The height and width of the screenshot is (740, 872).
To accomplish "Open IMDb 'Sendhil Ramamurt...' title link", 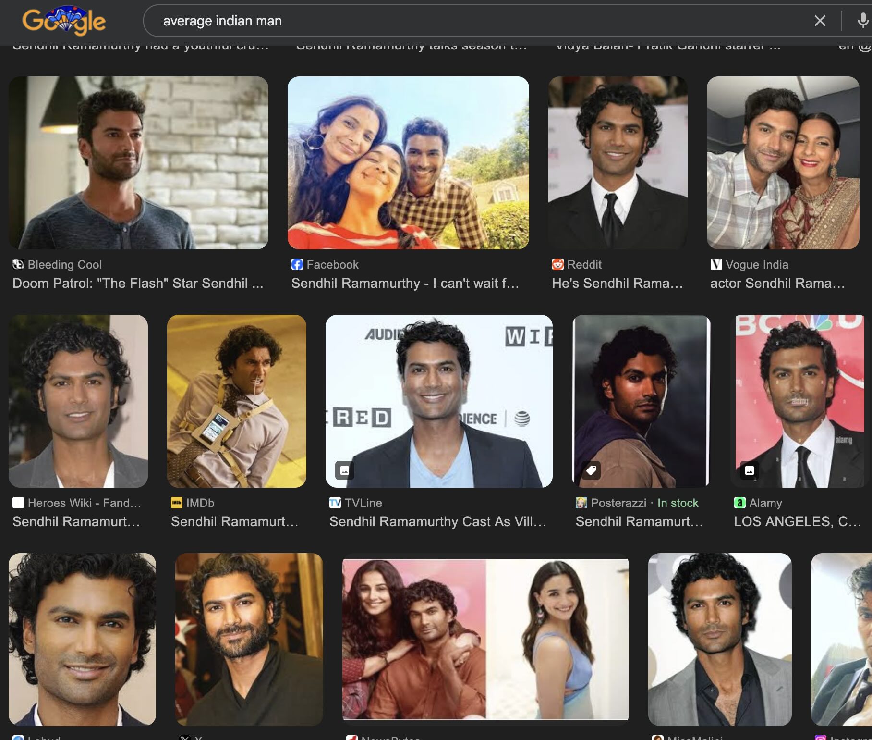I will (x=235, y=521).
